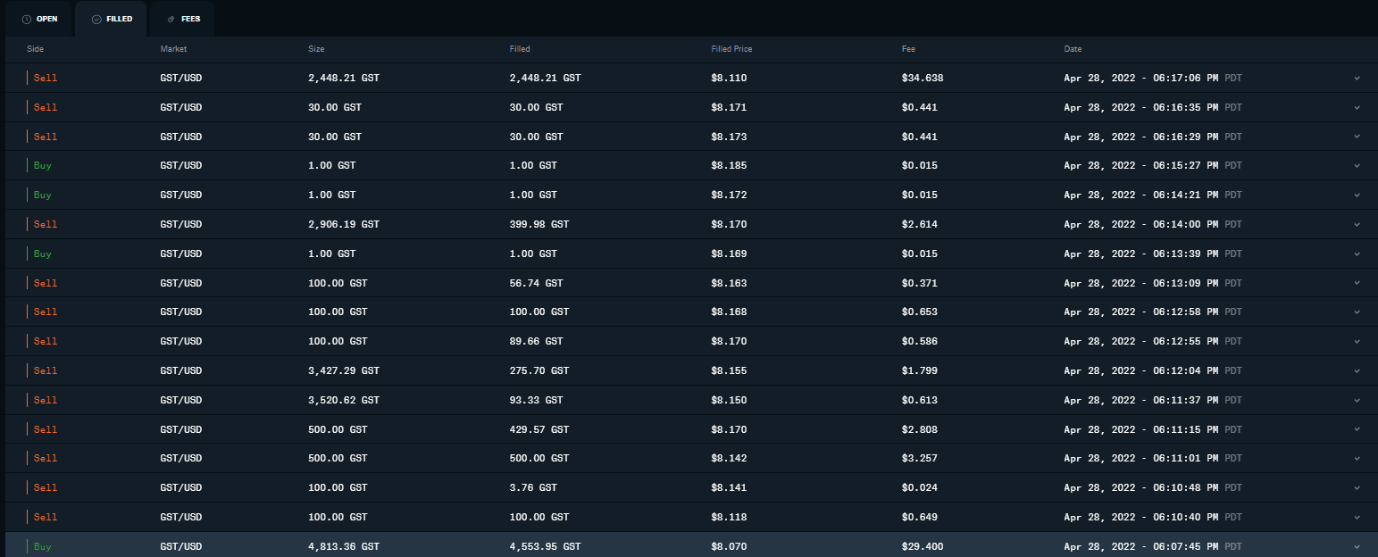Expand the 06:11:01 PM sell row

click(x=1357, y=458)
